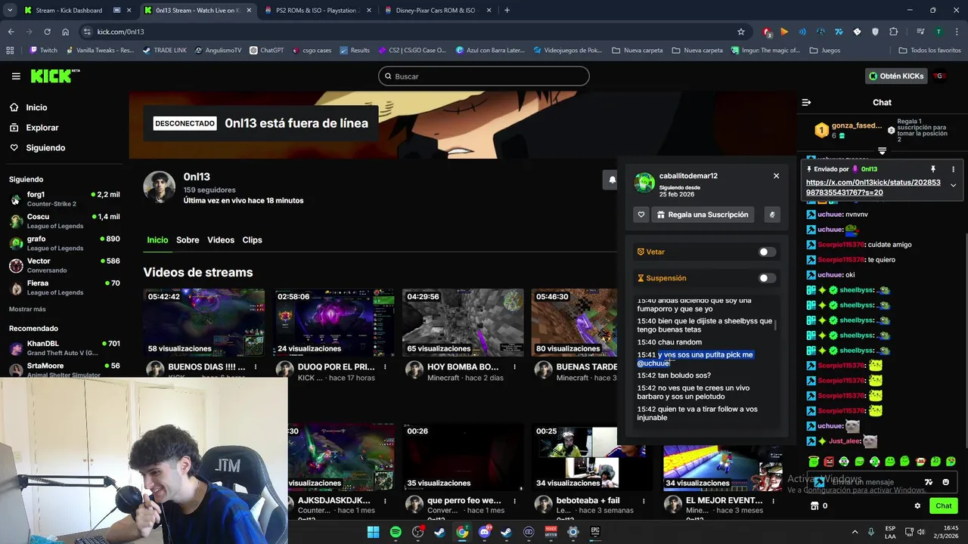The height and width of the screenshot is (544, 968).
Task: Toggle the Suspensión switch
Action: (767, 278)
